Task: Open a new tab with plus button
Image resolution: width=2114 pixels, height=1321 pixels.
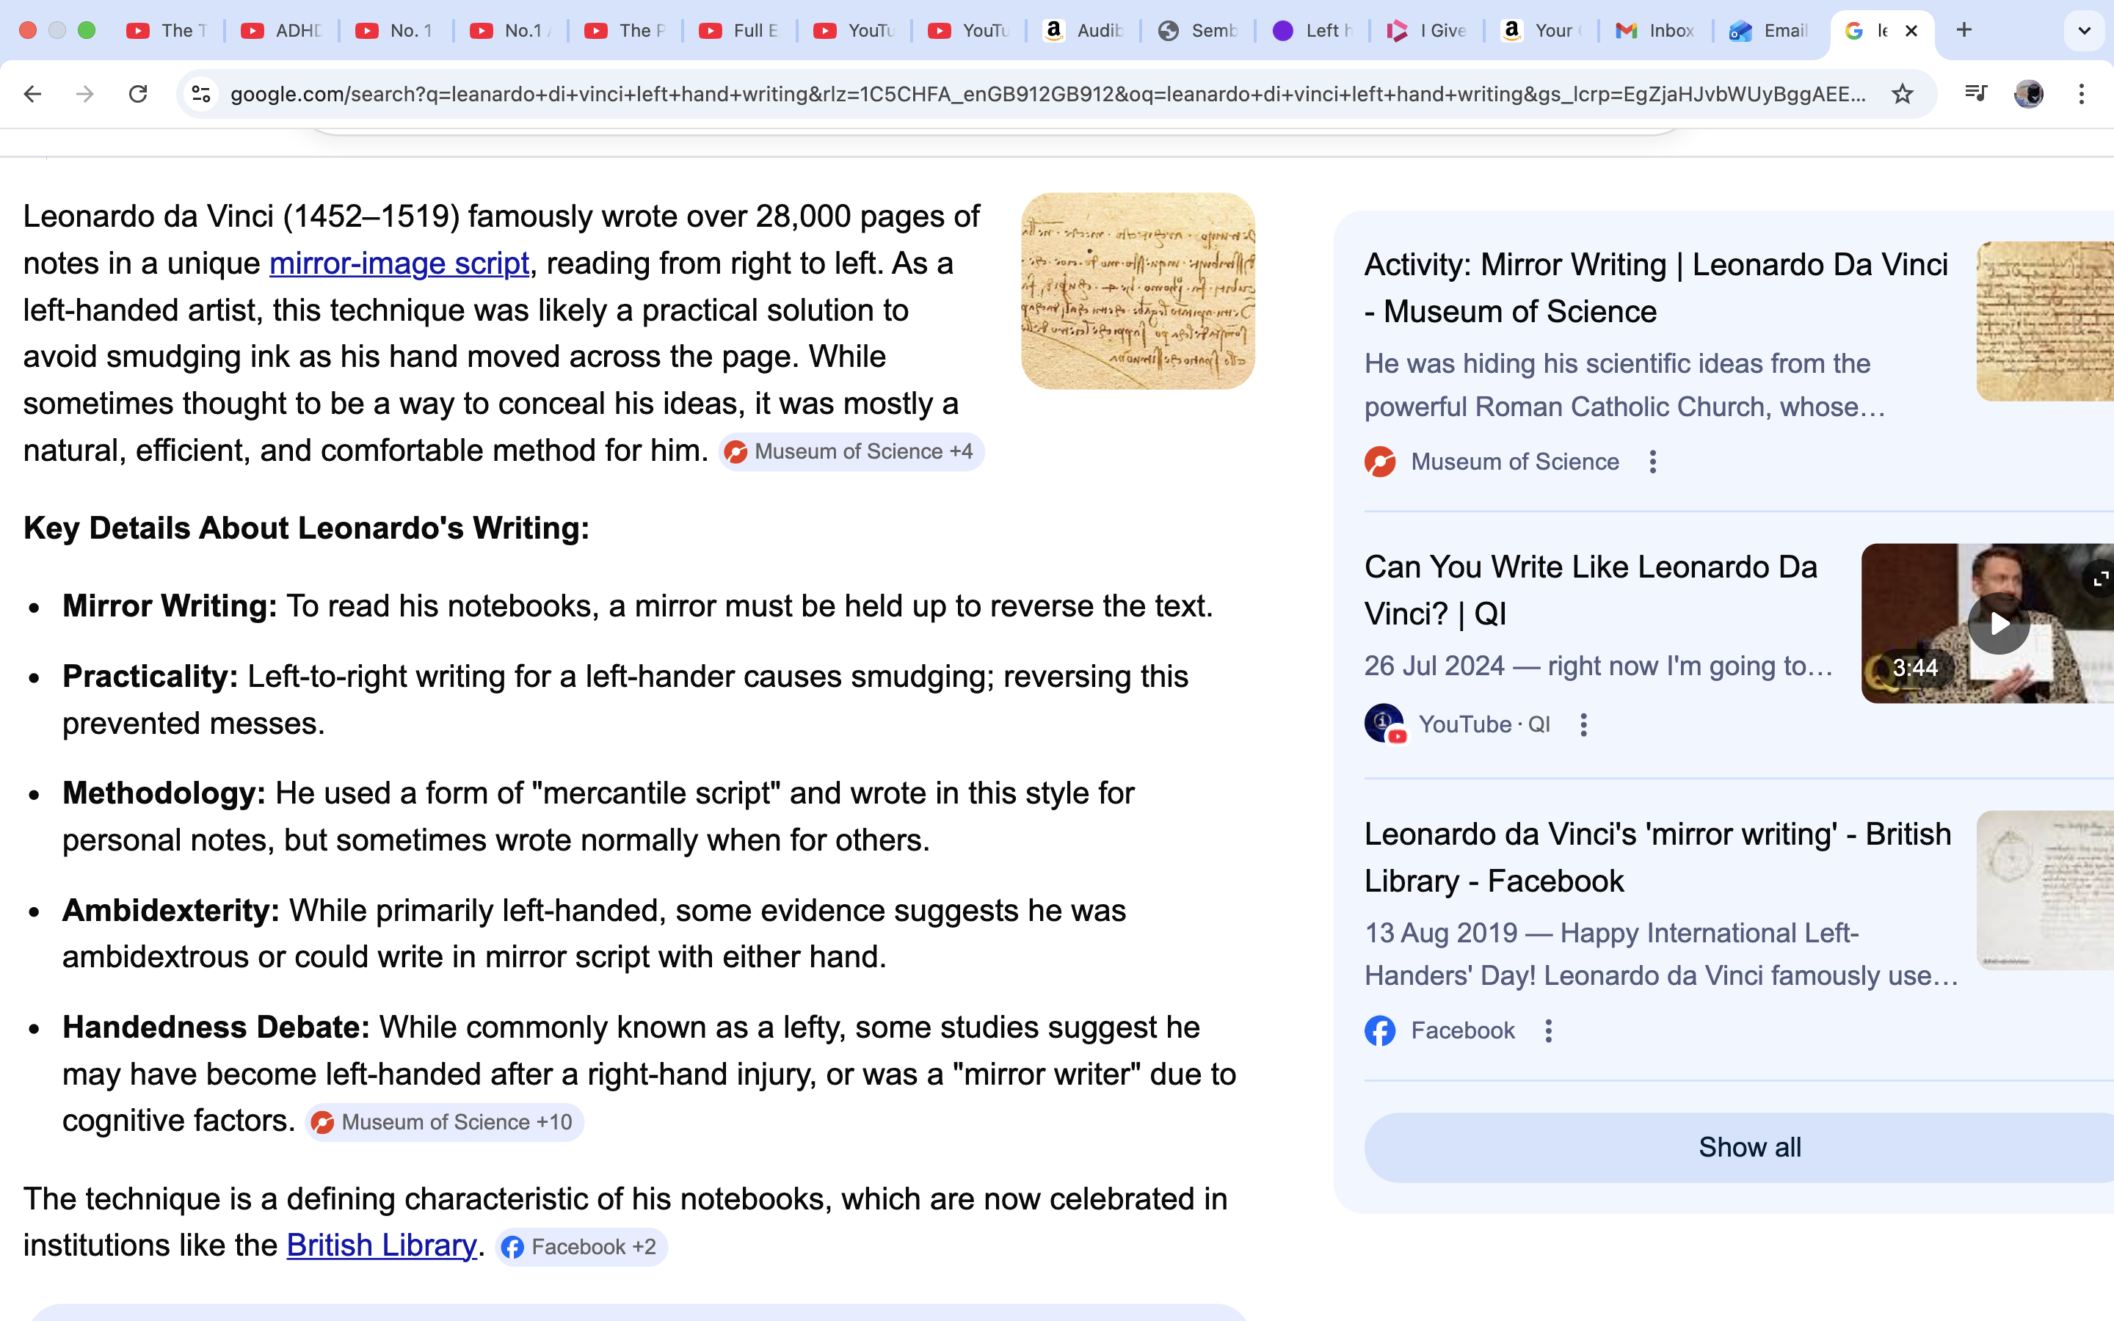Action: pos(1964,31)
